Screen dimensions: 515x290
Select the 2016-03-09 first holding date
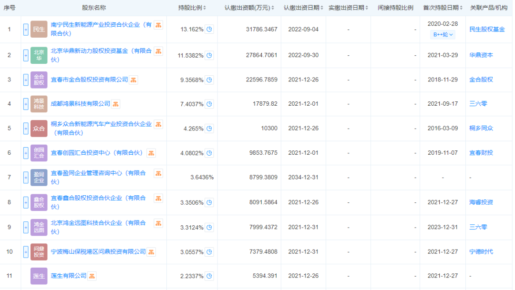(x=443, y=128)
